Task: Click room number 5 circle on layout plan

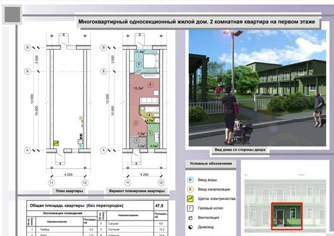Action: [x=150, y=85]
